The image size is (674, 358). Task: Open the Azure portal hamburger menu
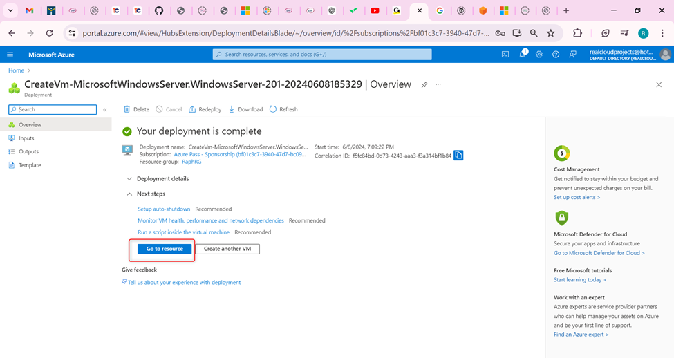tap(10, 55)
